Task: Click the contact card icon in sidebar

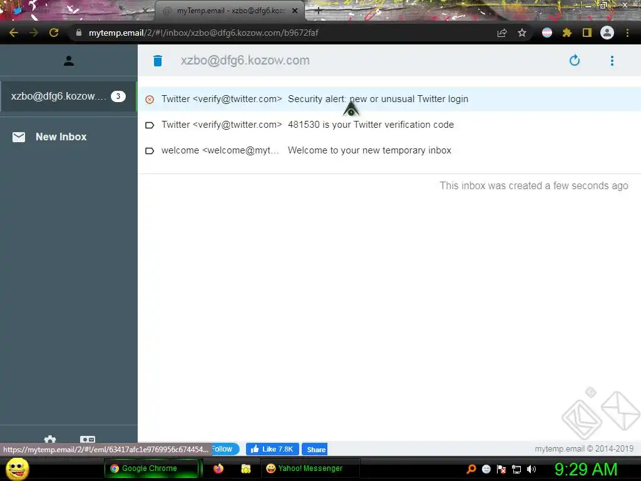Action: point(88,439)
